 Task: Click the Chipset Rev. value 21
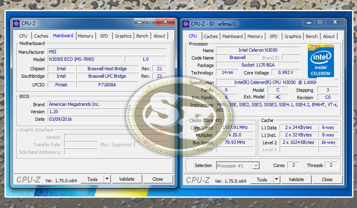[159, 69]
